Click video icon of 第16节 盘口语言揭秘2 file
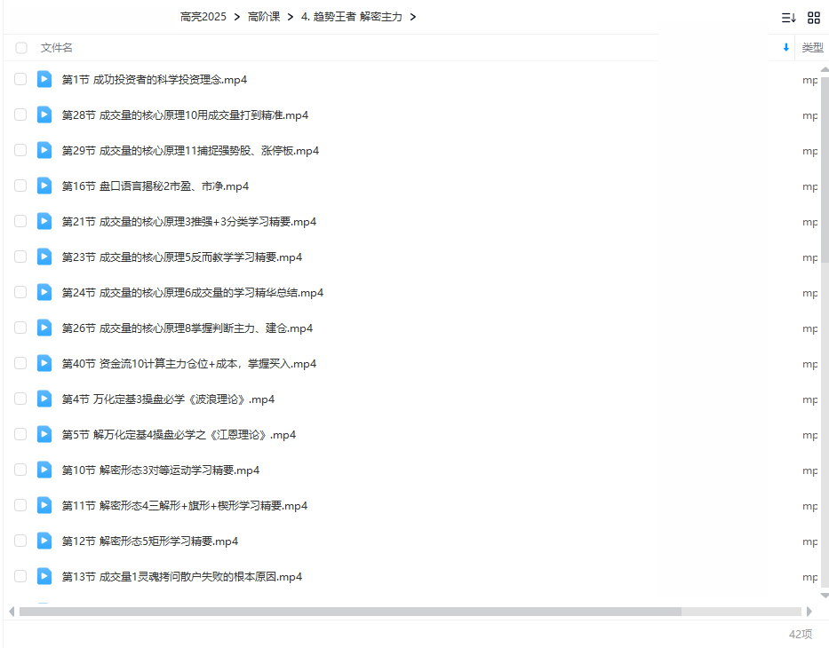 pos(44,186)
